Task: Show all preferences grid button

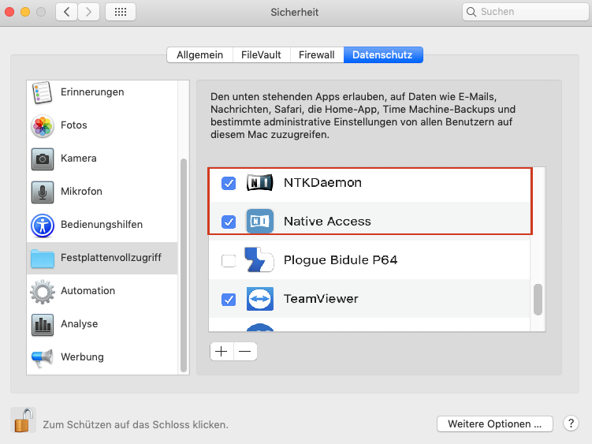Action: click(121, 12)
